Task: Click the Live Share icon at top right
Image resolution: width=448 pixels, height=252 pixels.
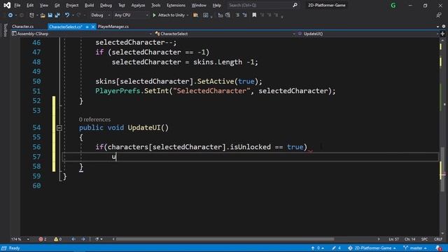Action: [x=439, y=15]
